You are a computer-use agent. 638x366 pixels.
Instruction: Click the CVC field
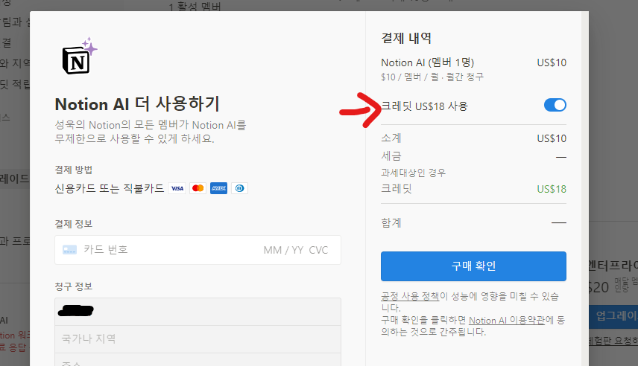pos(318,250)
